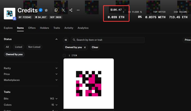Open the Price sort dropdown
The height and width of the screenshot is (111, 191).
click(x=187, y=40)
